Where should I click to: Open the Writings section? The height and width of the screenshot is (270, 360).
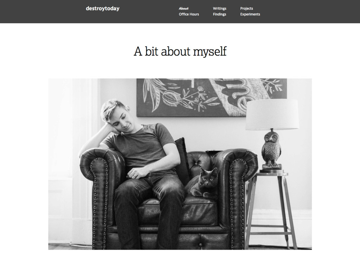(219, 8)
